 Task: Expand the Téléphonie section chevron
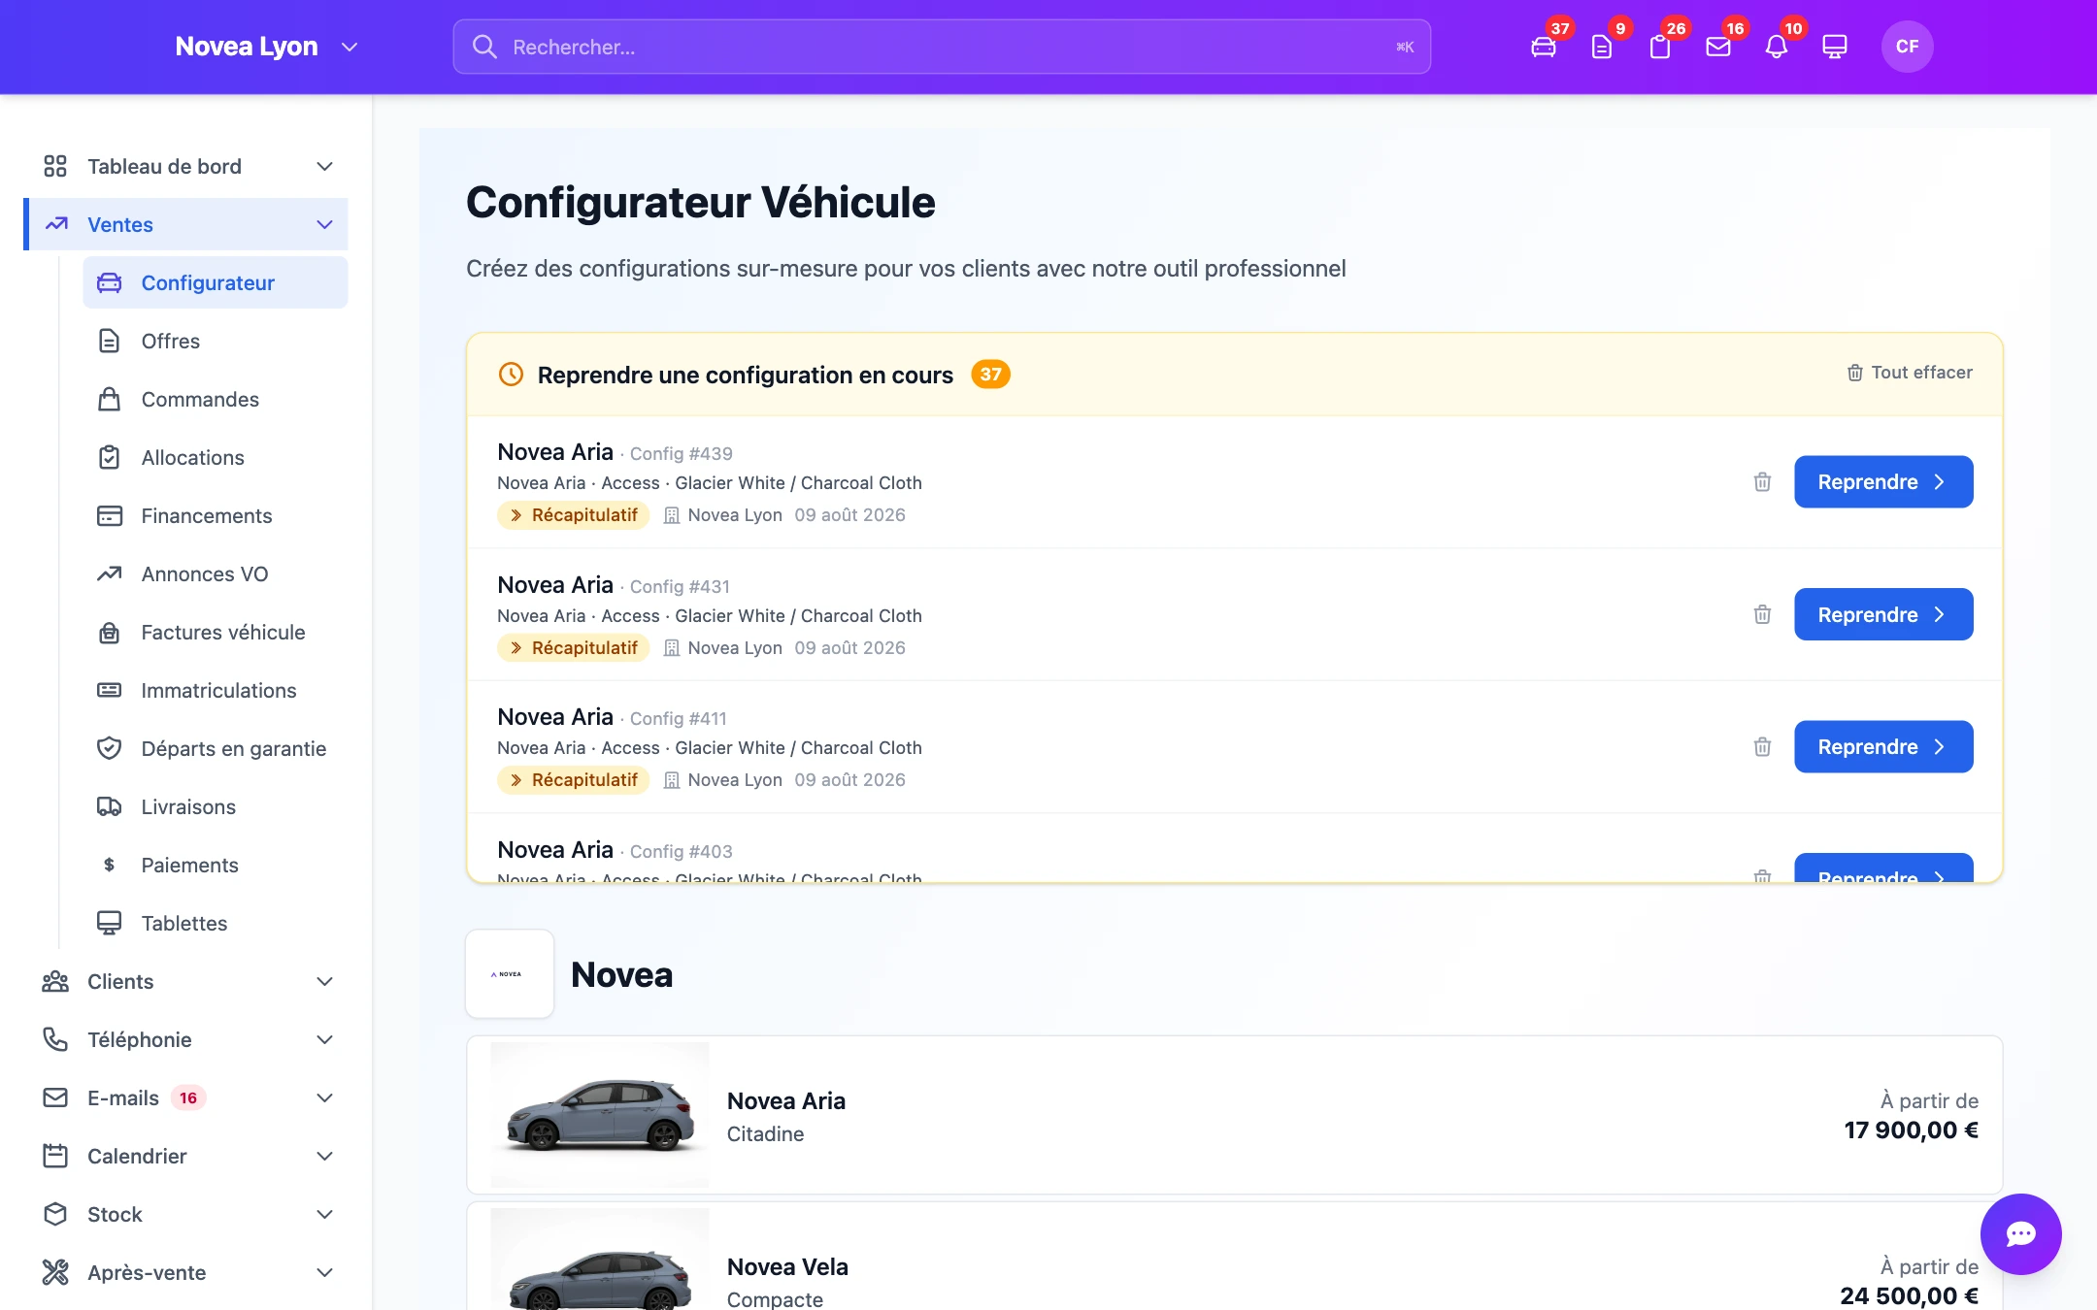click(x=325, y=1039)
